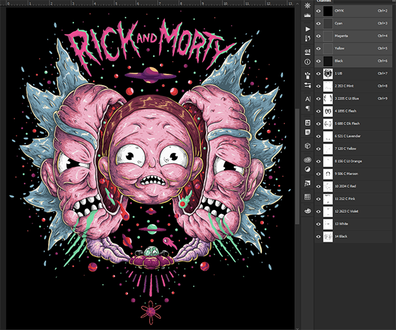Select the '2 353 C Mint' channel name
The image size is (396, 330).
click(x=344, y=86)
